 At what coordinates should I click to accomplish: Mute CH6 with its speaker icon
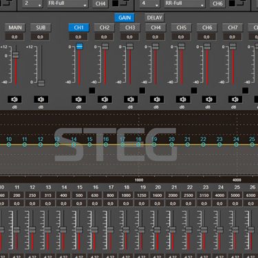click(x=209, y=99)
